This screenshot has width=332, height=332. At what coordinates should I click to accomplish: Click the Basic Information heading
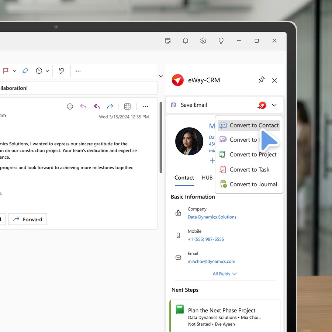(x=193, y=197)
